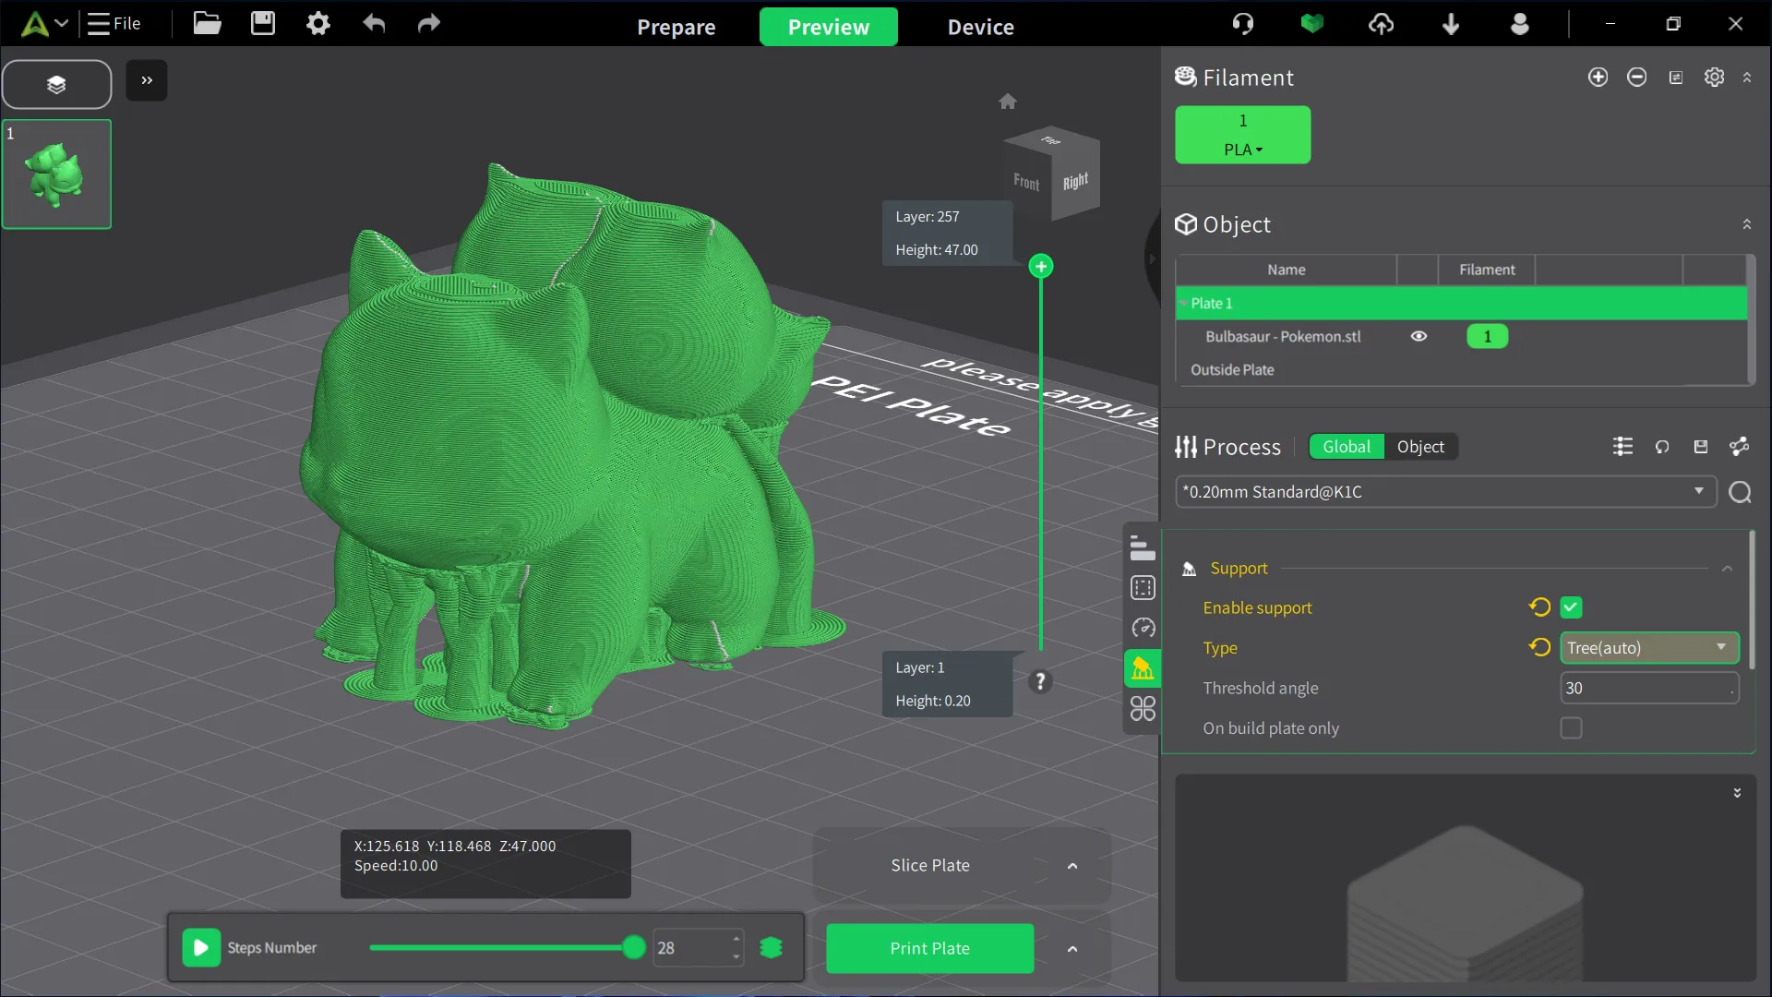Viewport: 1772px width, 997px height.
Task: Click the download arrow icon
Action: click(x=1451, y=24)
